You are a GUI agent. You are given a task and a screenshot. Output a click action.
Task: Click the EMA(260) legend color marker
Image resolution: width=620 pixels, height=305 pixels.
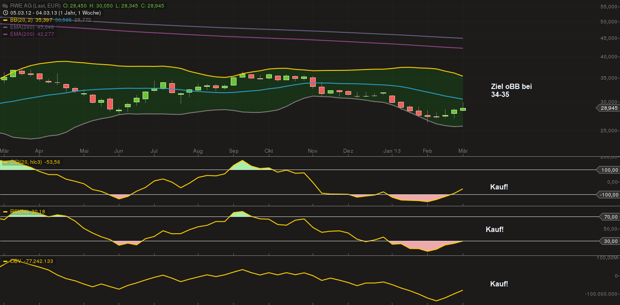5,27
